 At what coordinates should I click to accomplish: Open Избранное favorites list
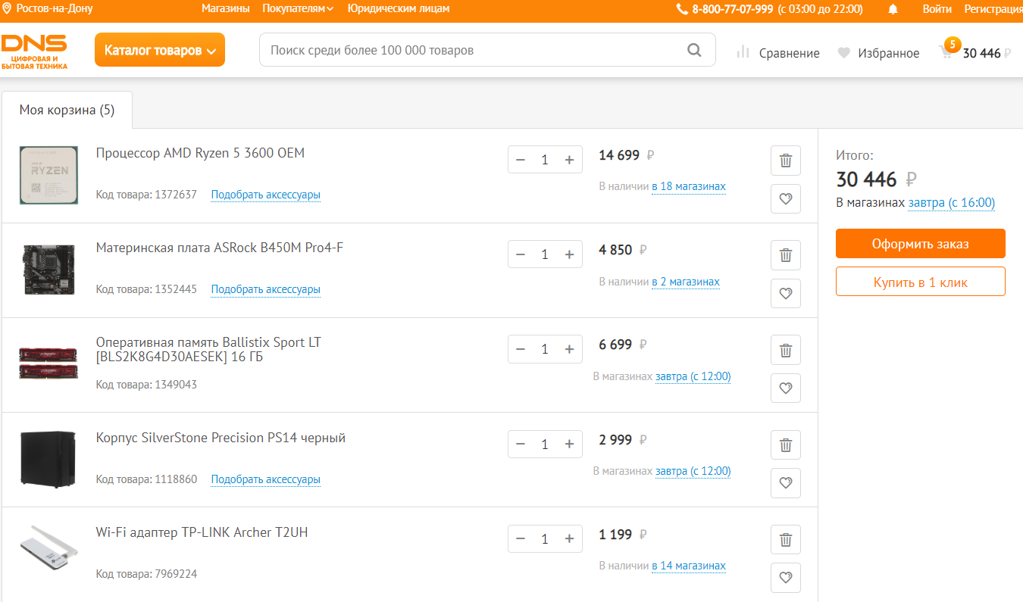coord(878,53)
